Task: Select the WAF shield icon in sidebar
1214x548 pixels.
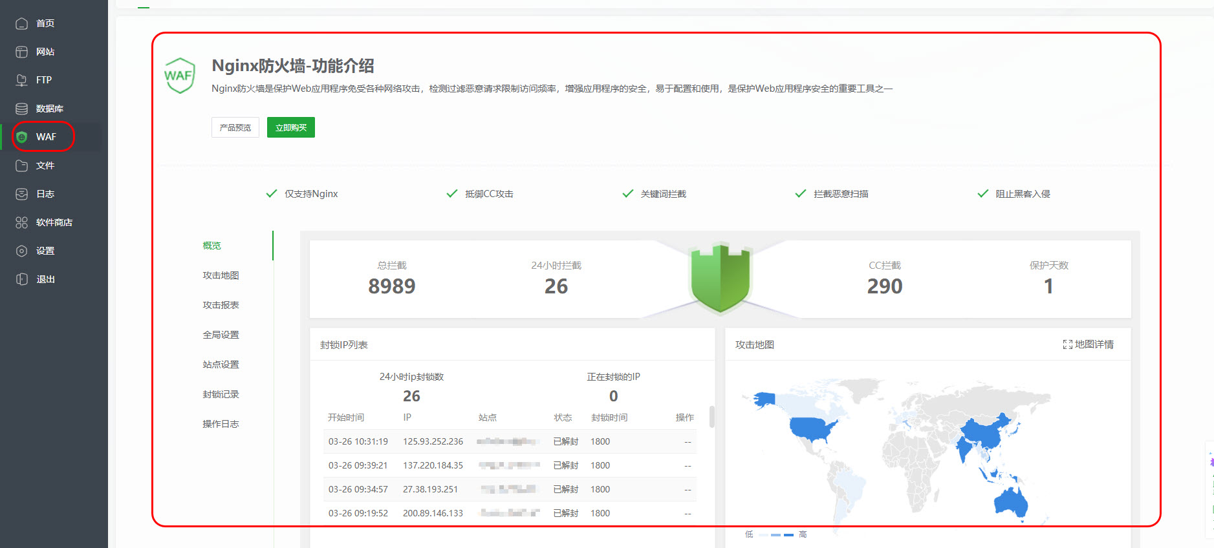Action: coord(21,137)
